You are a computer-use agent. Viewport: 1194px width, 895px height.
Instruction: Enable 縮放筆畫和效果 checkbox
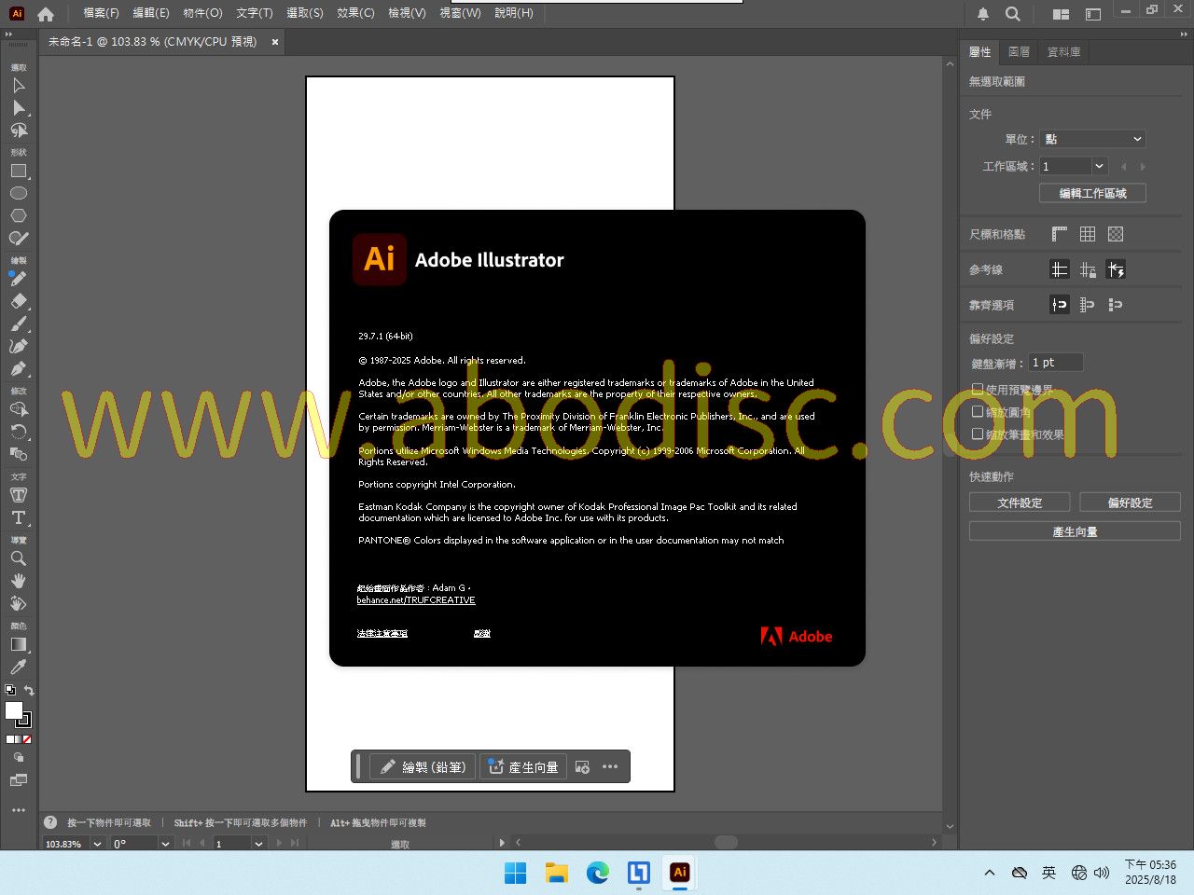(978, 434)
